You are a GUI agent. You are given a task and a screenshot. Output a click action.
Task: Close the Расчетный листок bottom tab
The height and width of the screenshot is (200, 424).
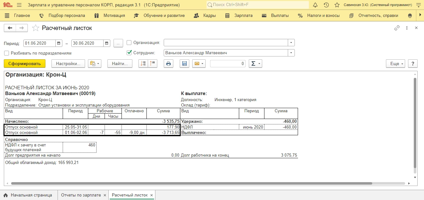tap(152, 195)
